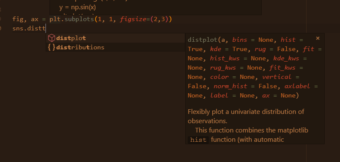Click the braces icon beside distributions
The width and height of the screenshot is (340, 162).
[52, 47]
